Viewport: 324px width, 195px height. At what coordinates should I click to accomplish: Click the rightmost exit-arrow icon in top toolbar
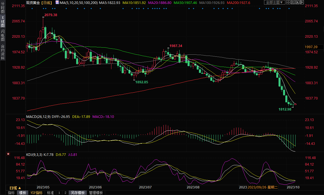coord(302,3)
